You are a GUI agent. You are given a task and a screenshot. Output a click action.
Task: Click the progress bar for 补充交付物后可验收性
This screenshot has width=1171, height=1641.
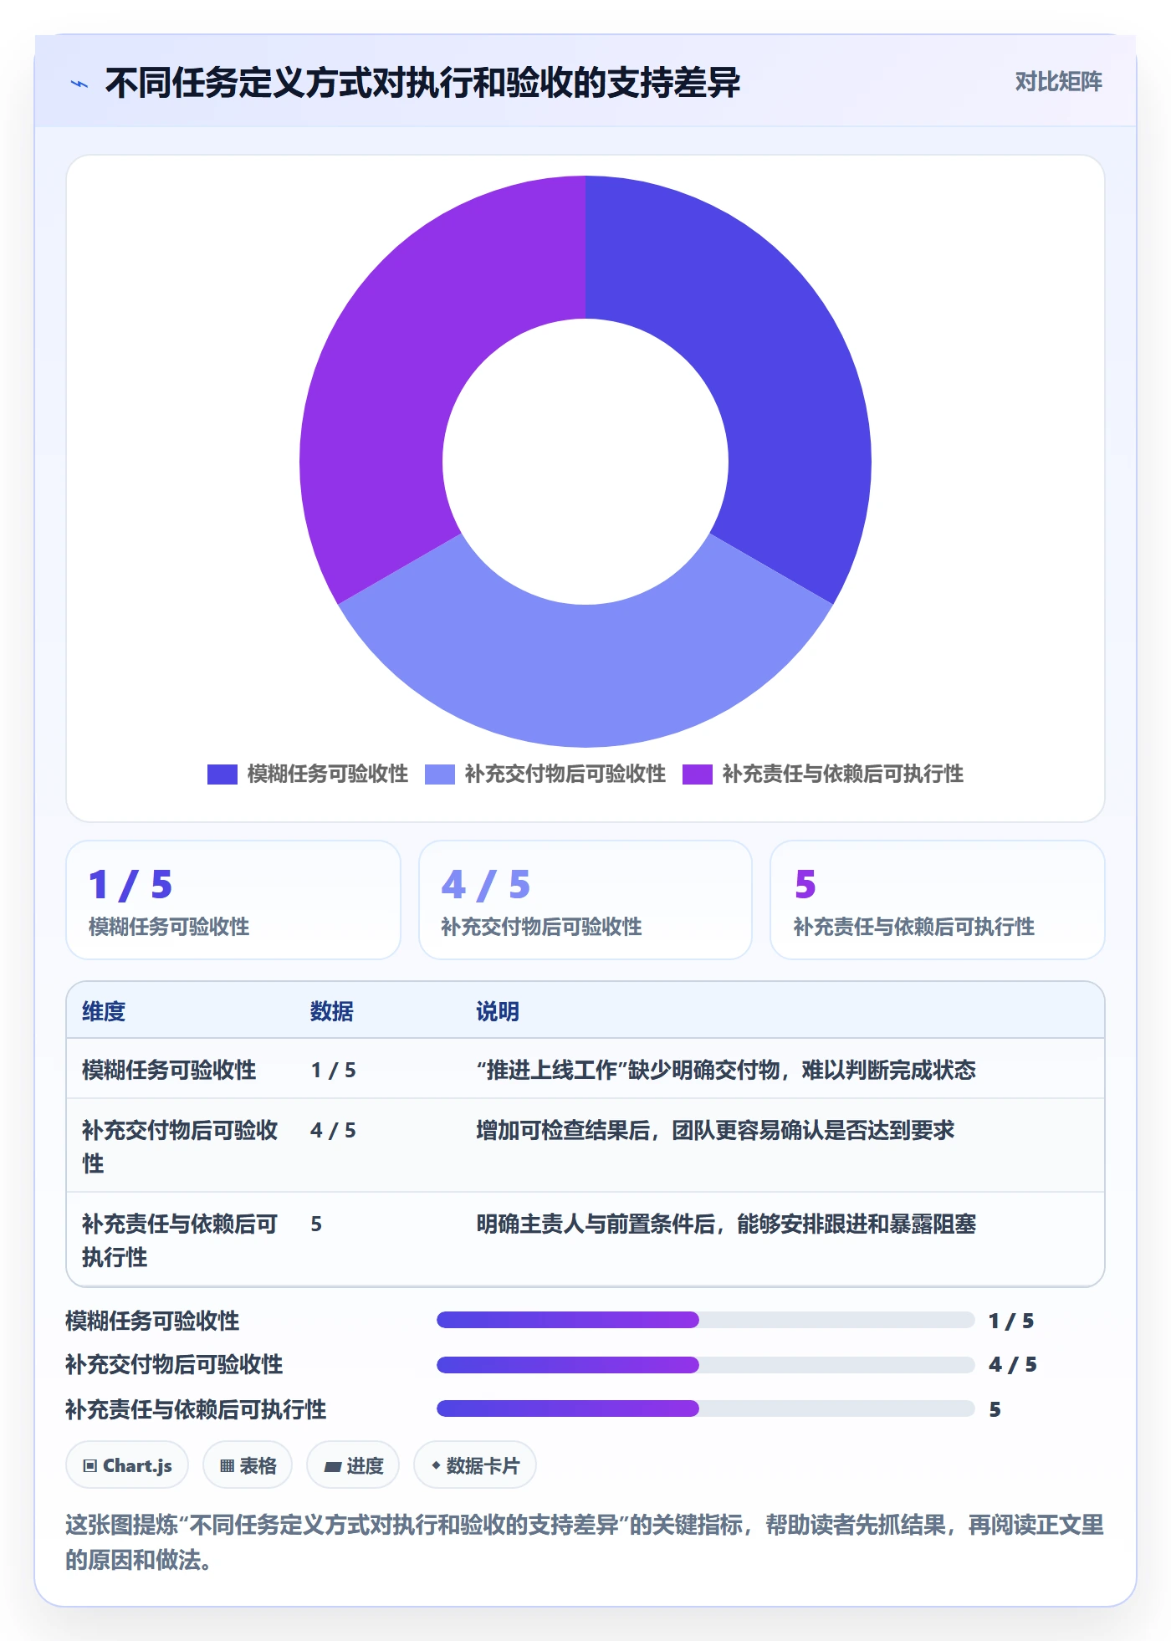(x=706, y=1365)
